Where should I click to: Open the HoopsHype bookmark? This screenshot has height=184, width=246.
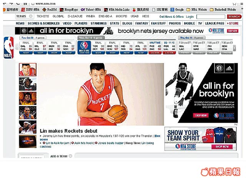tap(69, 10)
